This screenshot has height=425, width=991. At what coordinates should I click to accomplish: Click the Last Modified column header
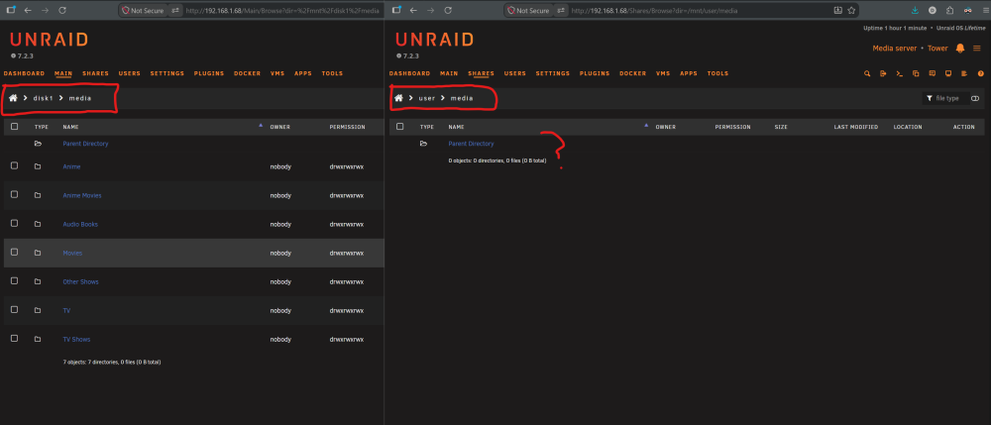(856, 127)
